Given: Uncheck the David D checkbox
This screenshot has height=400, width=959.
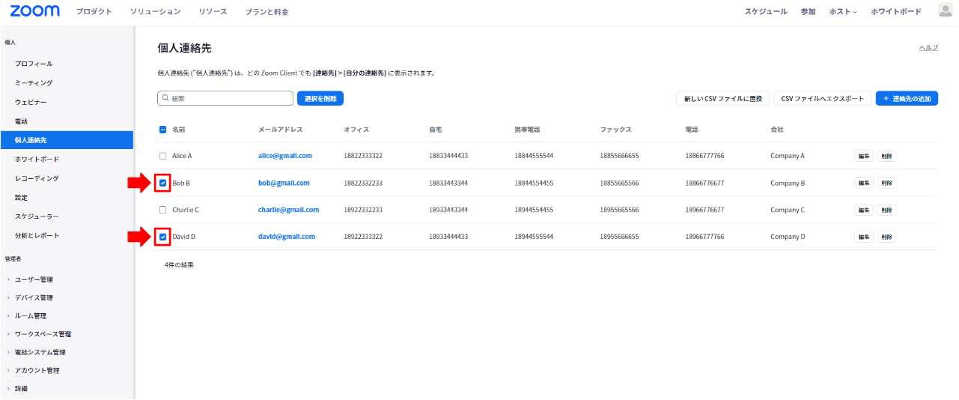Looking at the screenshot, I should coord(162,237).
